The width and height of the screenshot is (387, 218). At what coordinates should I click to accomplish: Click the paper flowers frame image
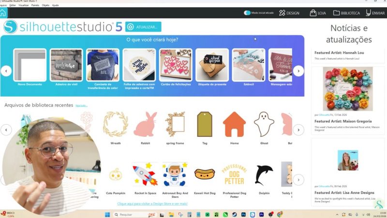click(x=348, y=89)
